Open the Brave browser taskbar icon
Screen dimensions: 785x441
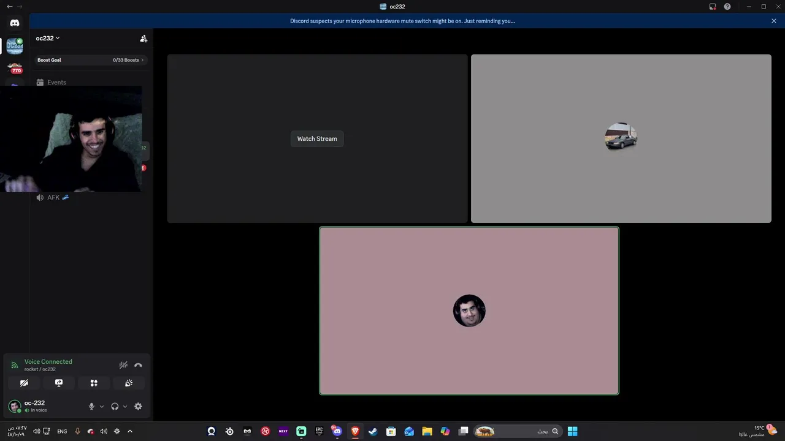pos(355,431)
